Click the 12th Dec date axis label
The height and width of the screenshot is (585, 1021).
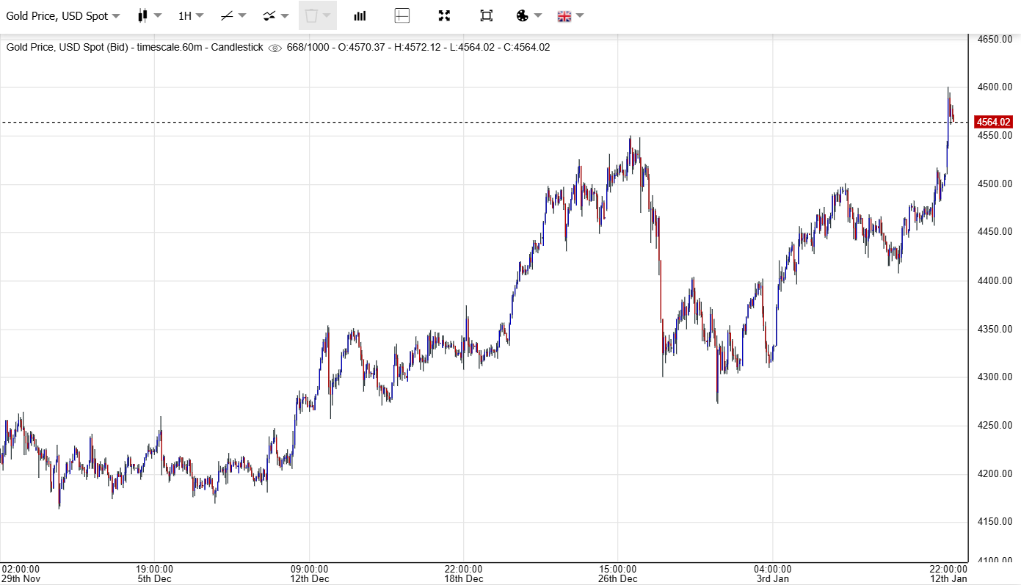[x=309, y=578]
